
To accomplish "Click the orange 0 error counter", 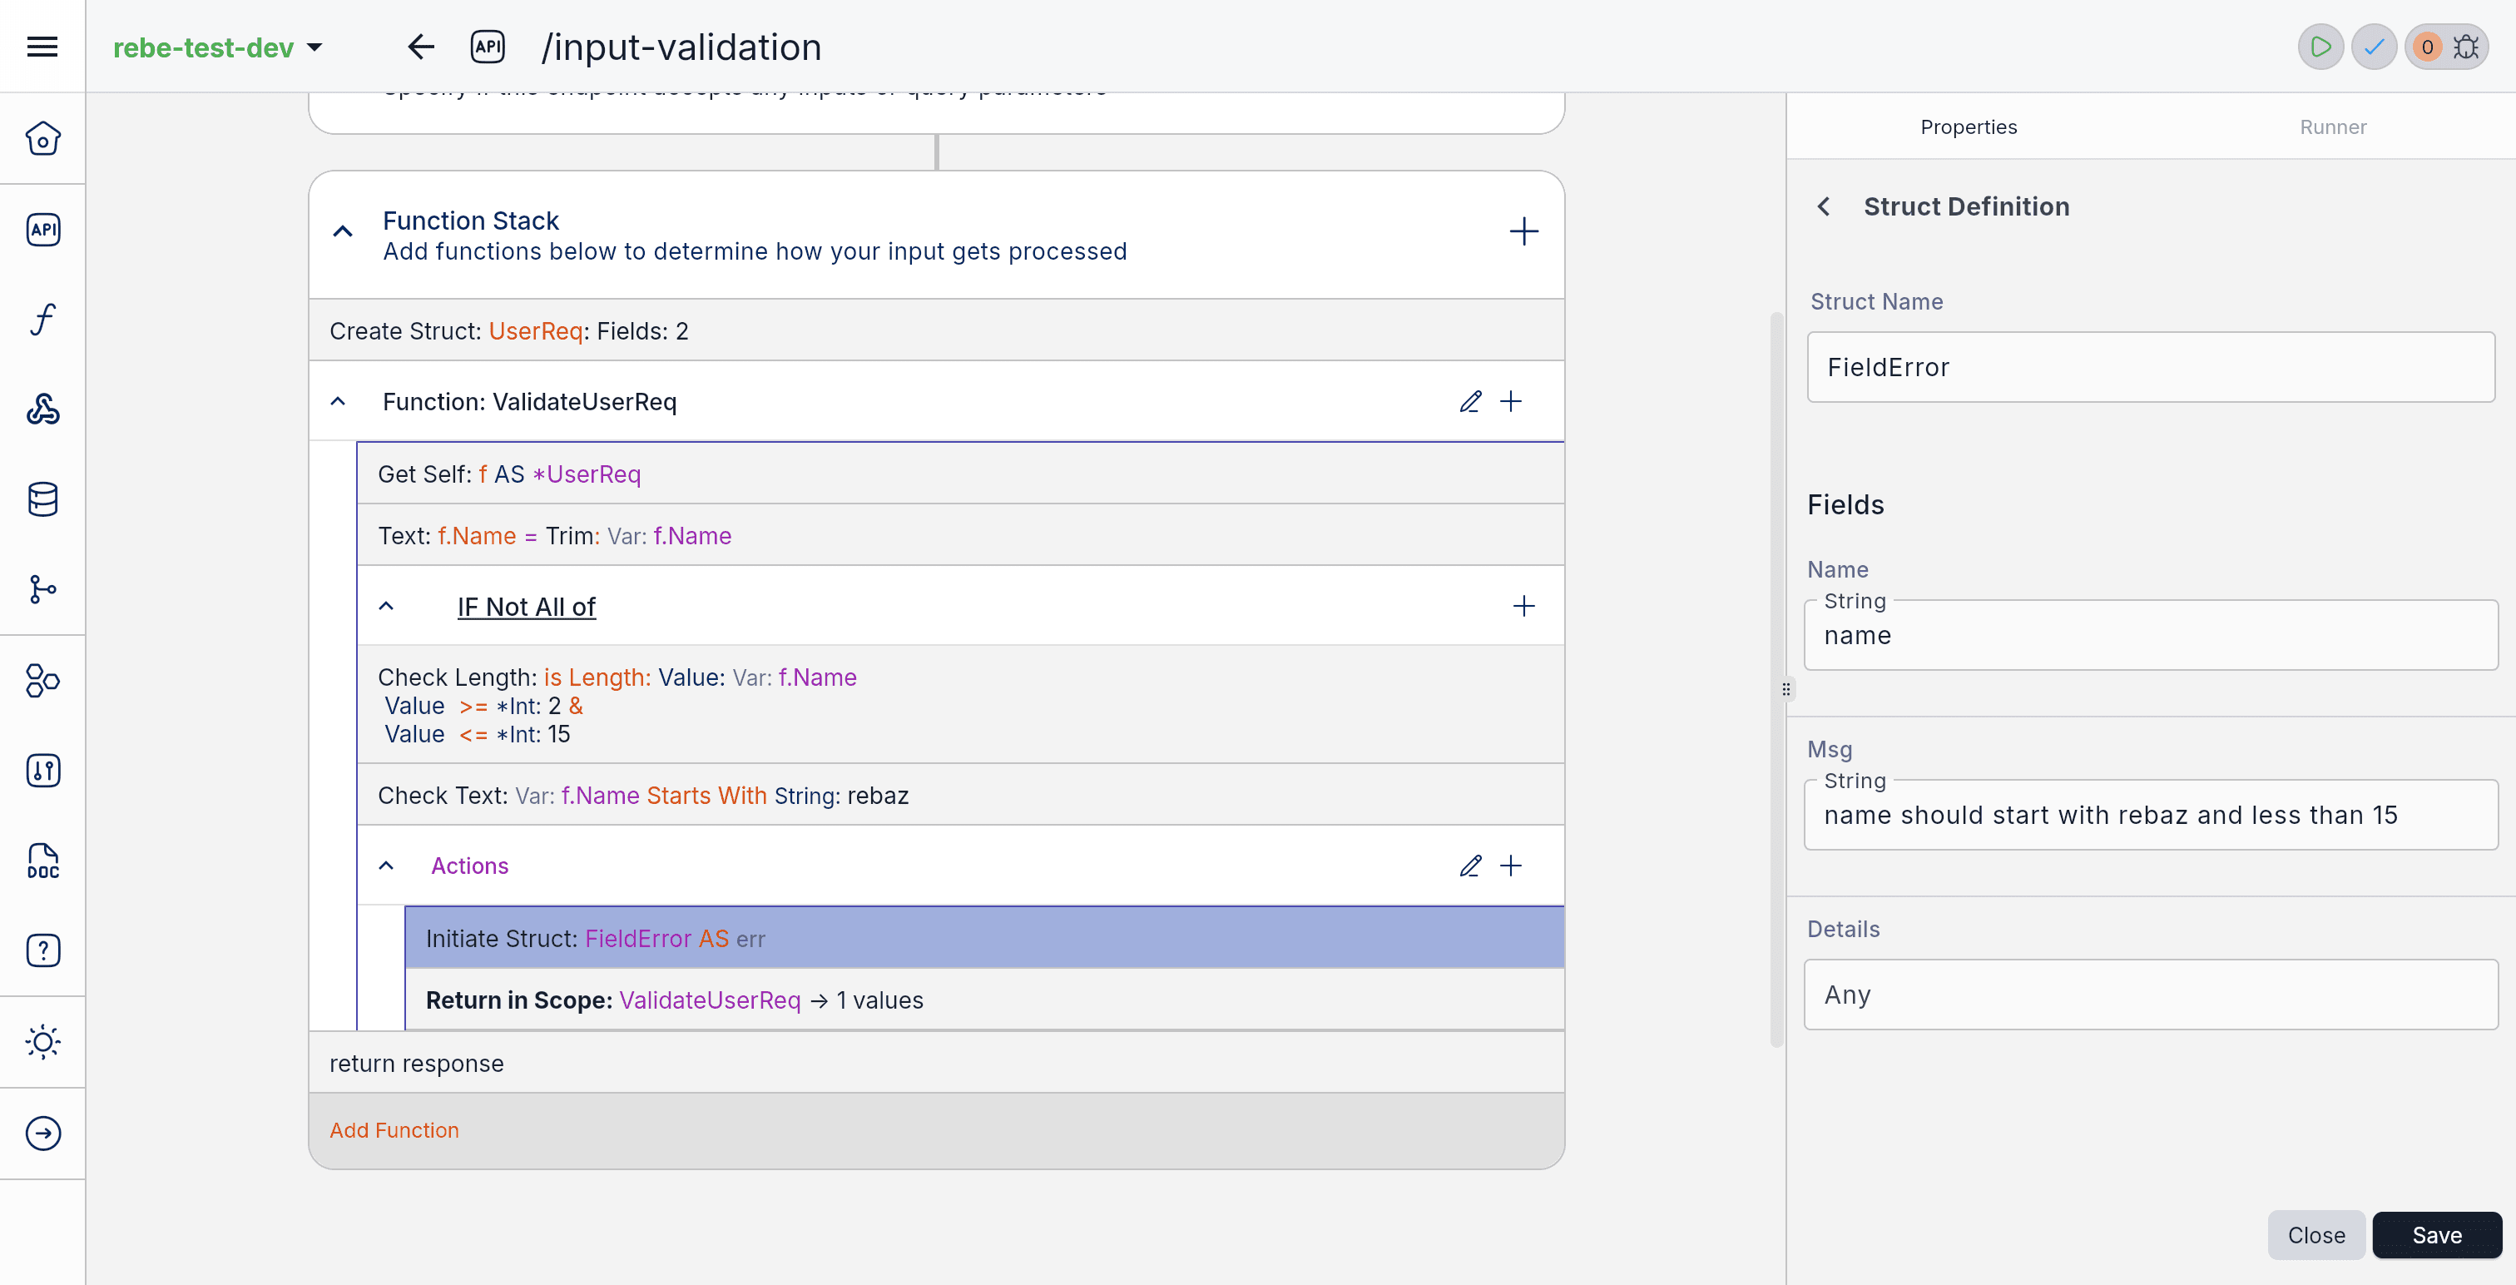I will (2427, 46).
